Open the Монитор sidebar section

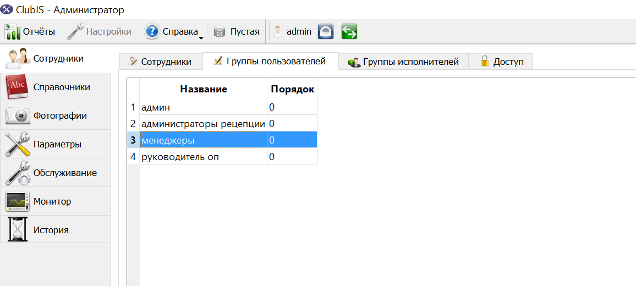click(55, 201)
